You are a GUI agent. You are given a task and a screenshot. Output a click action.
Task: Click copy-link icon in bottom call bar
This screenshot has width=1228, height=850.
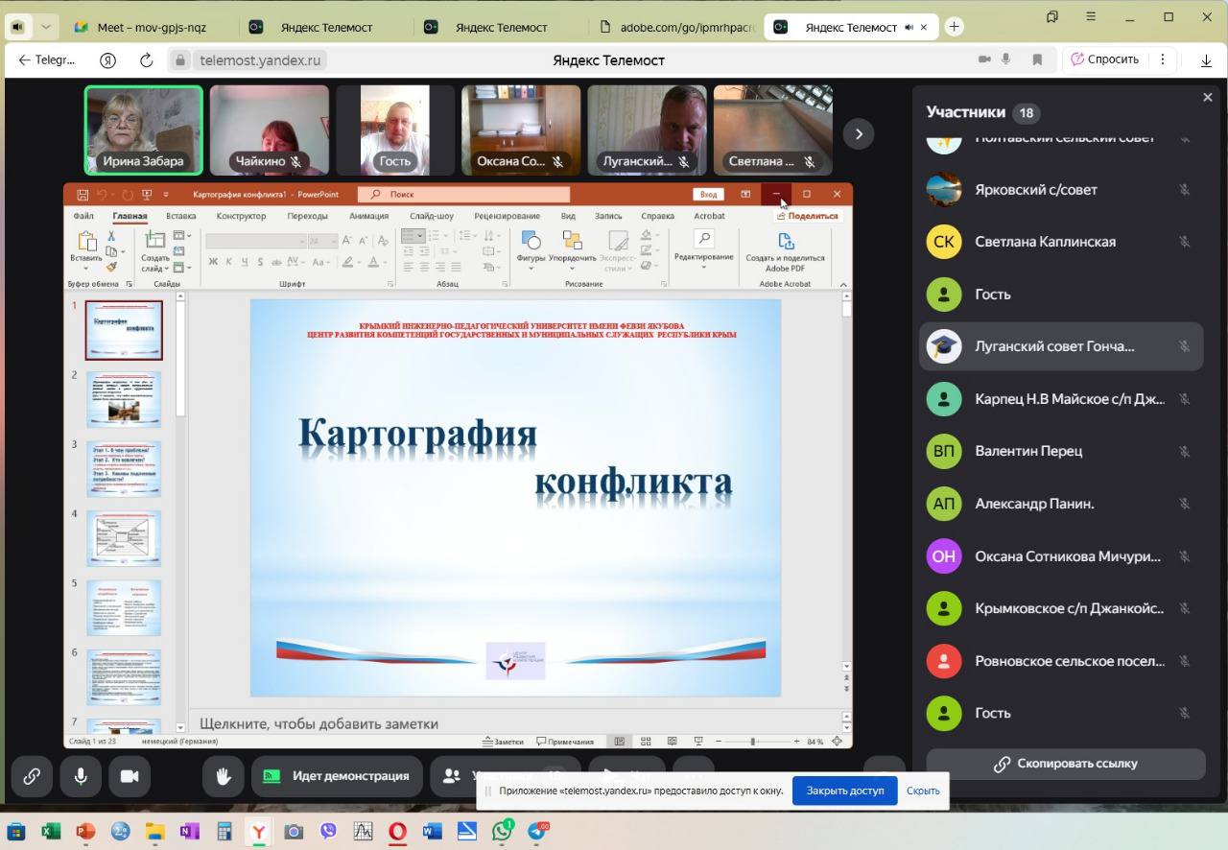[32, 776]
